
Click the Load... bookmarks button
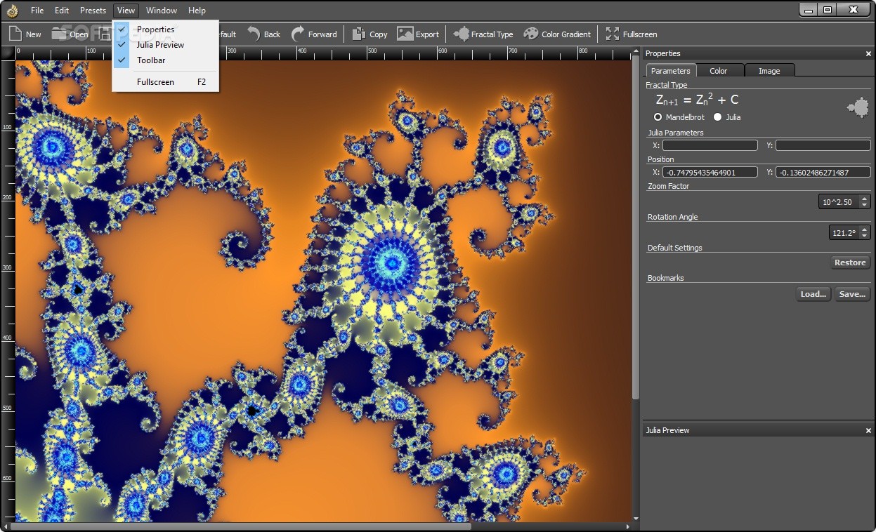813,294
